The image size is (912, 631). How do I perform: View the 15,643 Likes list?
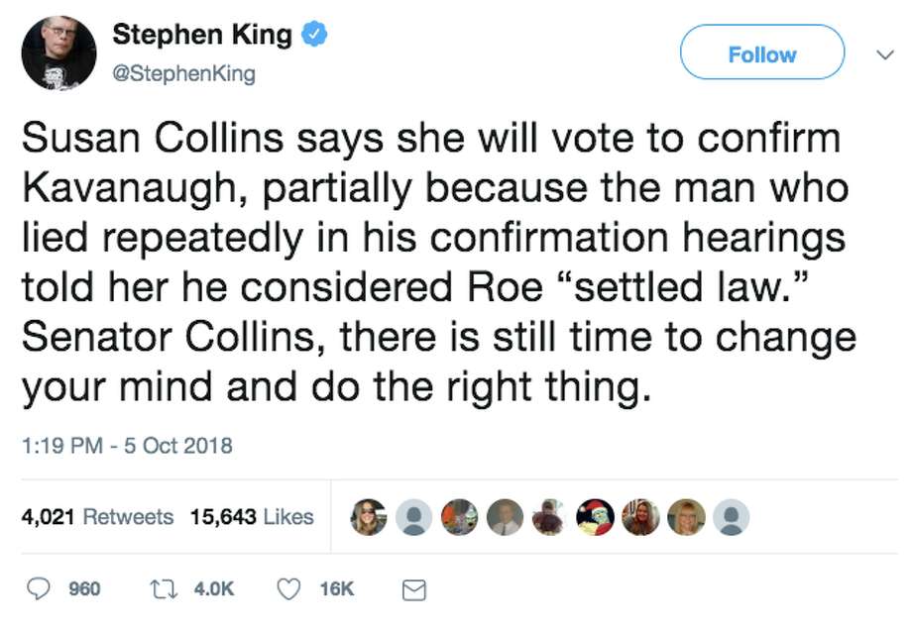(252, 516)
